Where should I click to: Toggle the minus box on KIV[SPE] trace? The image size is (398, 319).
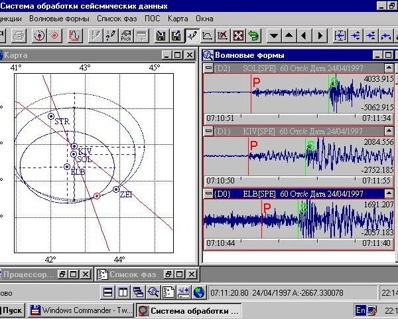coord(208,132)
